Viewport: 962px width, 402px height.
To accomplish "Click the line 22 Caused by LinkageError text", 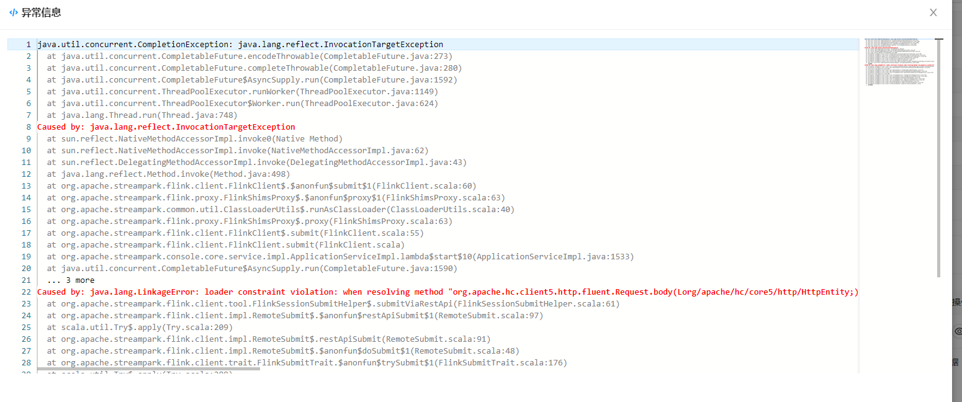I will (448, 292).
